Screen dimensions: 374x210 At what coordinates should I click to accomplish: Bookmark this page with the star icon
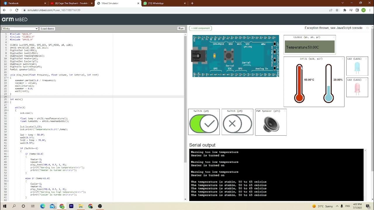coord(337,10)
